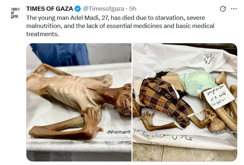
Task: Click the blue verified badge
Action: pyautogui.click(x=78, y=9)
